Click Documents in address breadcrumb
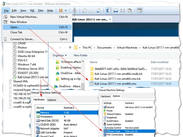 tap(104, 48)
